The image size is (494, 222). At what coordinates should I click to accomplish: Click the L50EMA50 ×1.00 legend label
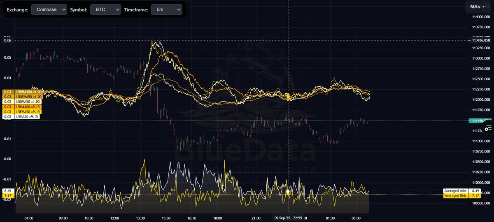pos(28,97)
